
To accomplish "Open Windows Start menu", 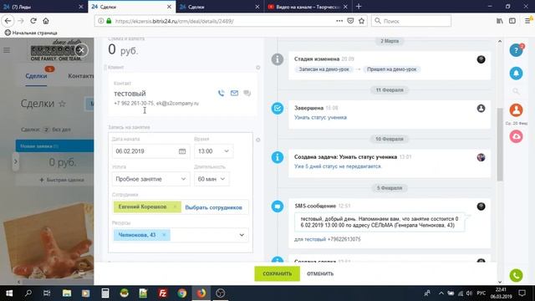I will coord(9,293).
